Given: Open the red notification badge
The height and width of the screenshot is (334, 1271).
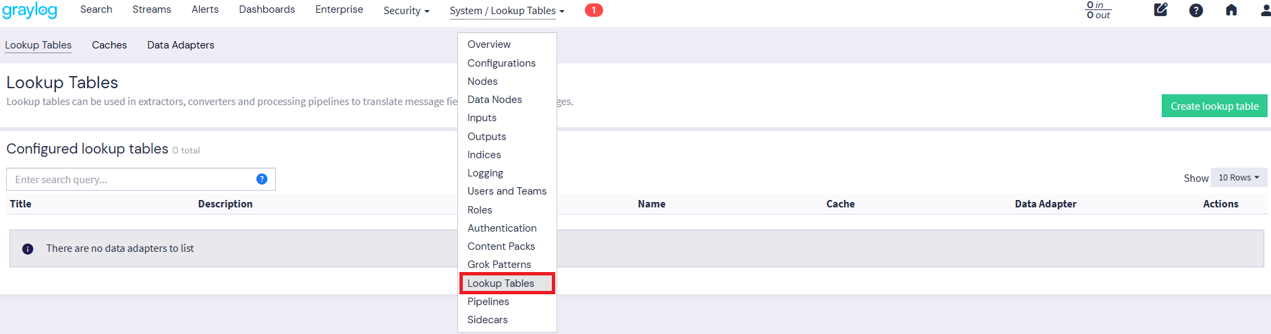Looking at the screenshot, I should (594, 10).
